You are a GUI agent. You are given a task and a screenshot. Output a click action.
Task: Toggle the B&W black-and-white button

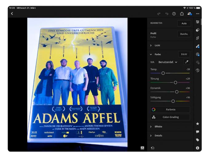(x=184, y=54)
